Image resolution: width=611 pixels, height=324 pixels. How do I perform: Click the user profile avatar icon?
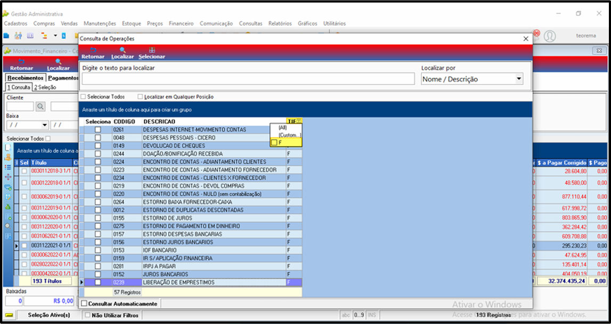(x=549, y=36)
